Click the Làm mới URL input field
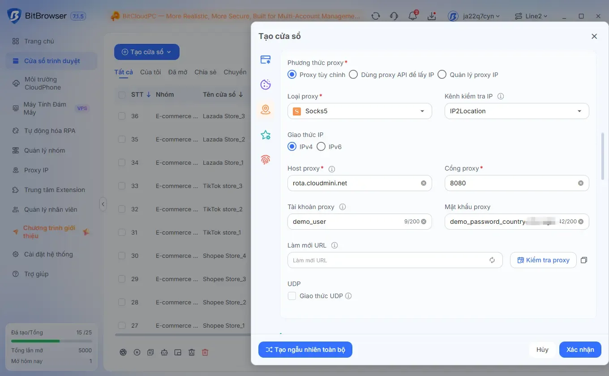The width and height of the screenshot is (609, 376). pyautogui.click(x=395, y=260)
